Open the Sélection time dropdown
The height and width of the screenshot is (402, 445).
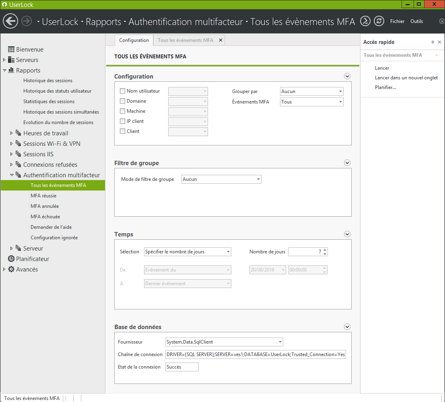point(187,252)
